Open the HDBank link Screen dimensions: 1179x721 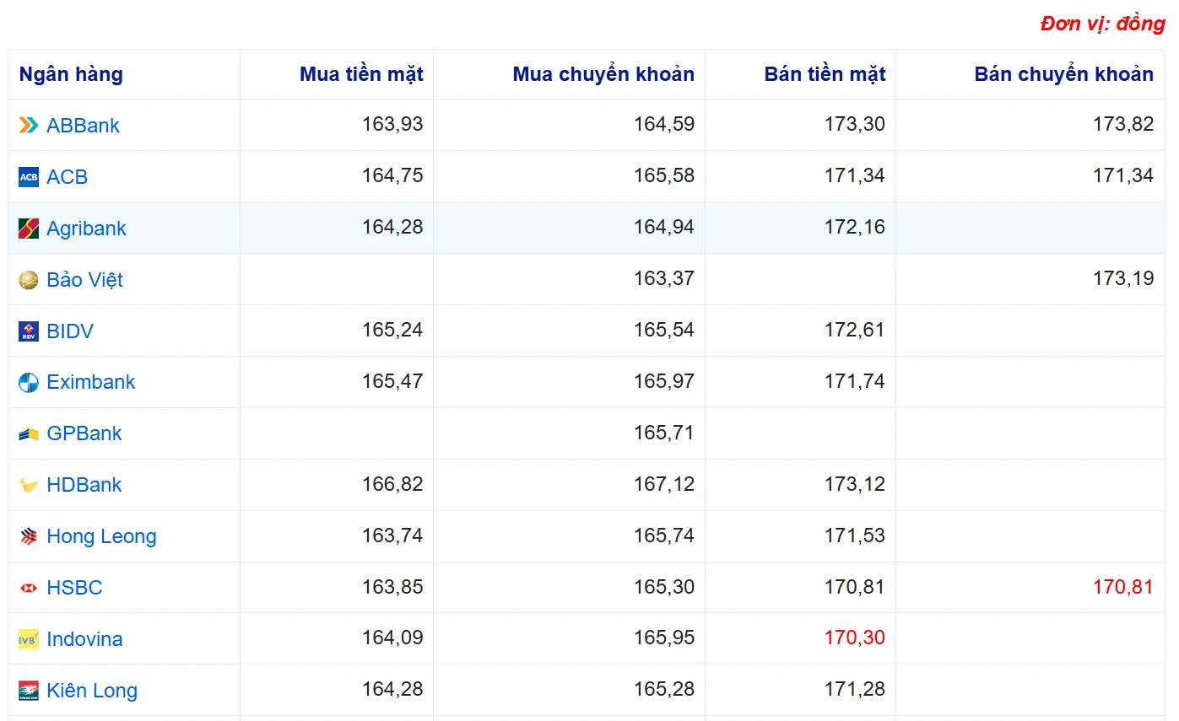pyautogui.click(x=84, y=485)
